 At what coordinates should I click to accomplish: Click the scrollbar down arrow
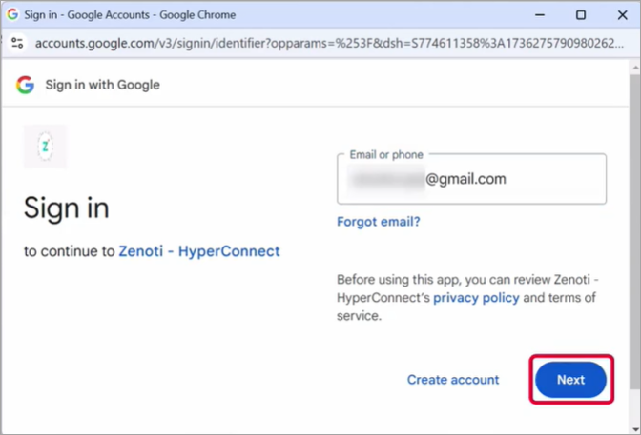(x=635, y=429)
